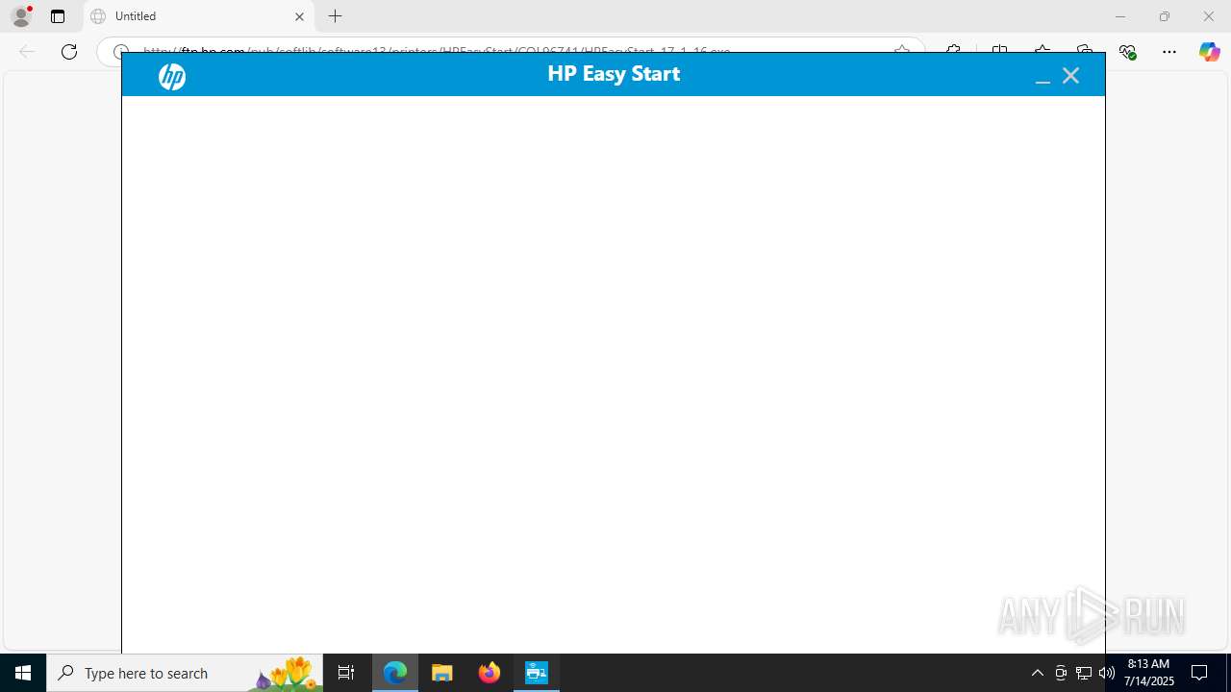Open Task View from taskbar

coord(346,673)
